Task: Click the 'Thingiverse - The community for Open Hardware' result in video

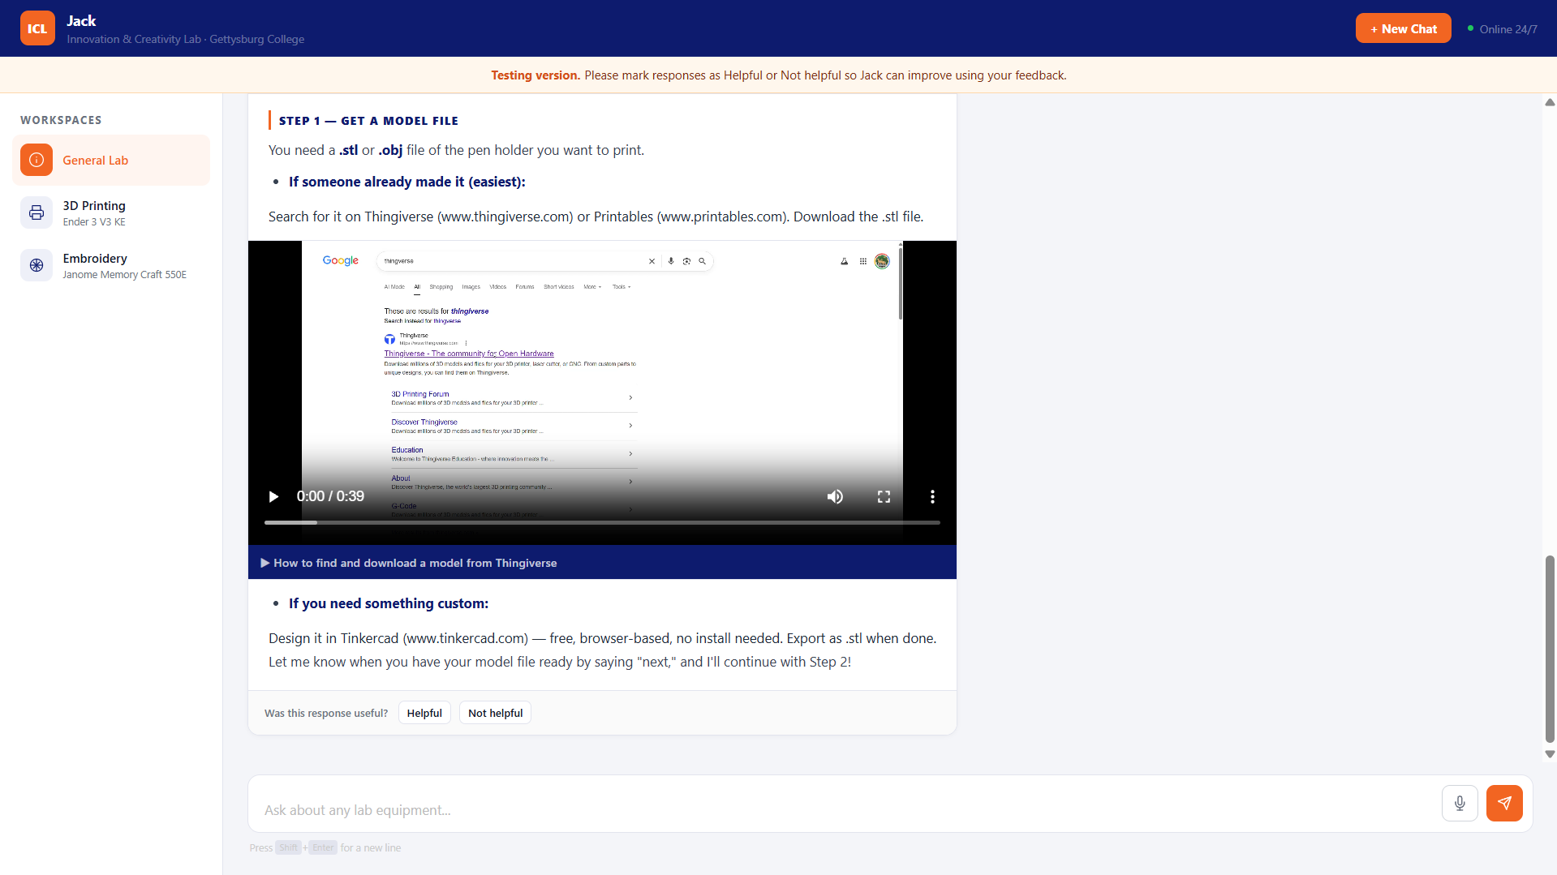Action: pyautogui.click(x=469, y=354)
